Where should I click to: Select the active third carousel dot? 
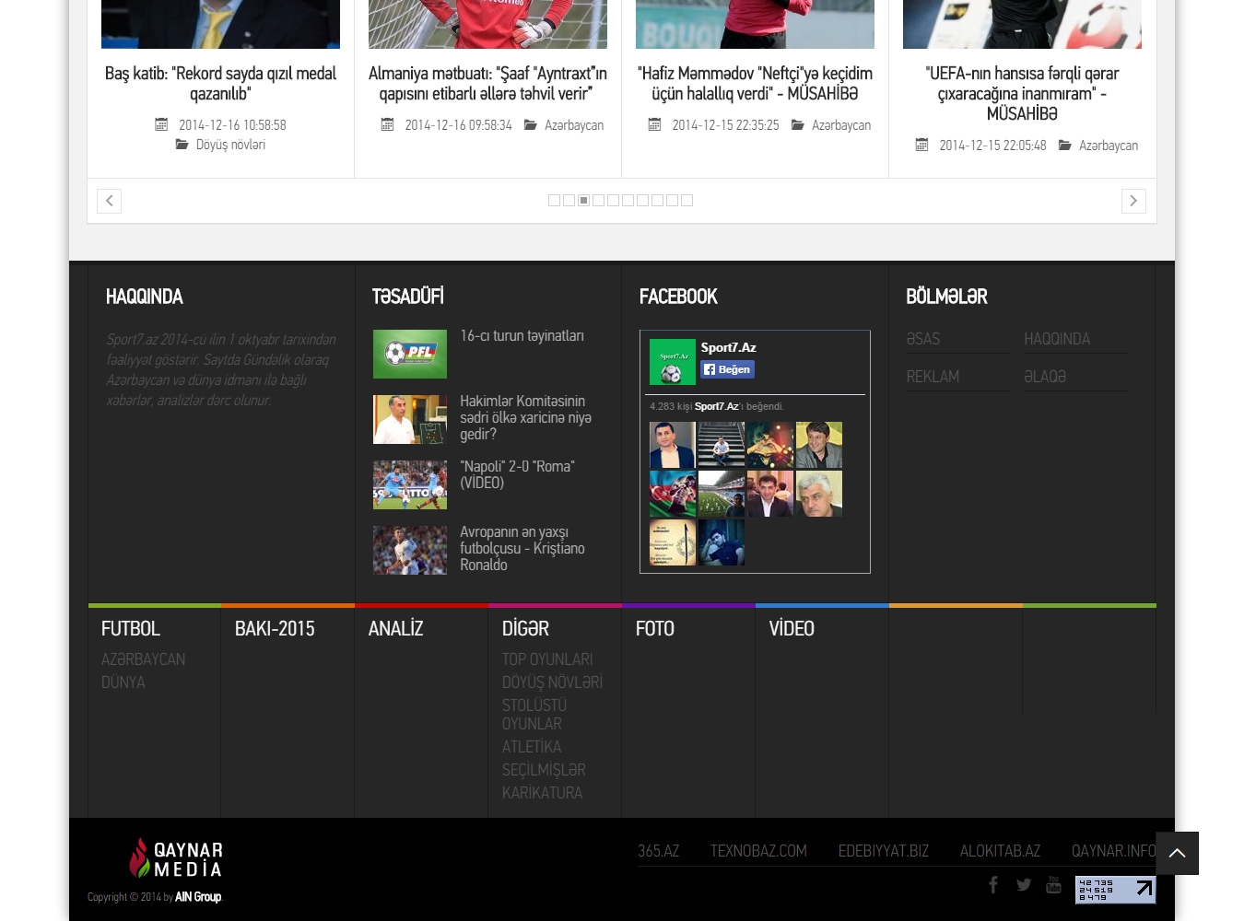pyautogui.click(x=583, y=201)
